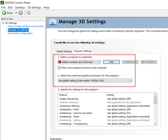Open the 3D Settings menu
Image resolution: width=168 pixels, height=140 pixels.
34,7
